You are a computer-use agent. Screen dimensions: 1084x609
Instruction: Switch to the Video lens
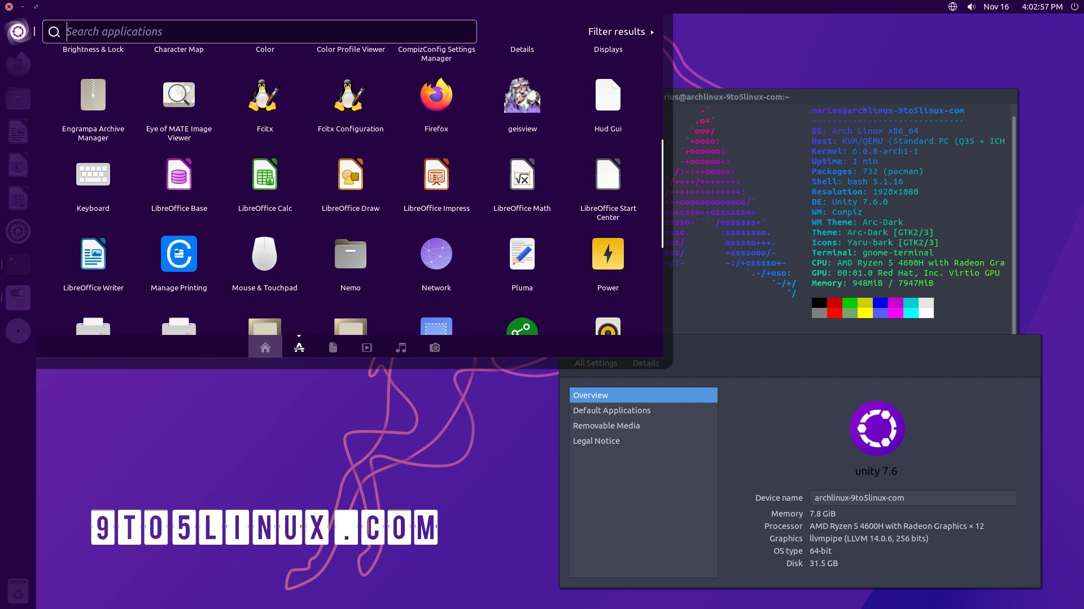tap(367, 347)
